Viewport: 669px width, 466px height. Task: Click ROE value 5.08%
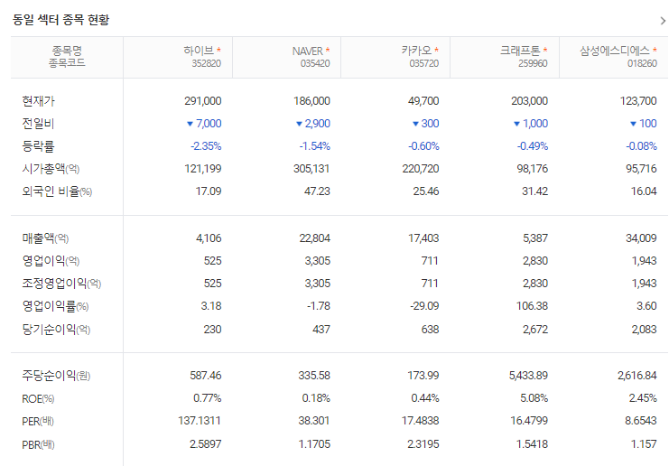click(x=534, y=398)
